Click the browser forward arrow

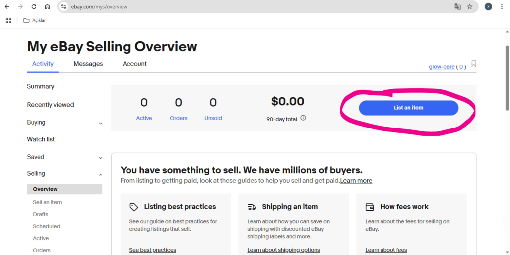pyautogui.click(x=20, y=7)
